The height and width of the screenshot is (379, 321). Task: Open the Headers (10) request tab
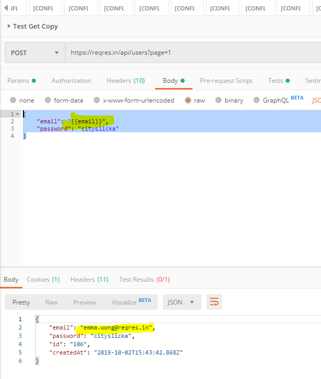tap(126, 81)
